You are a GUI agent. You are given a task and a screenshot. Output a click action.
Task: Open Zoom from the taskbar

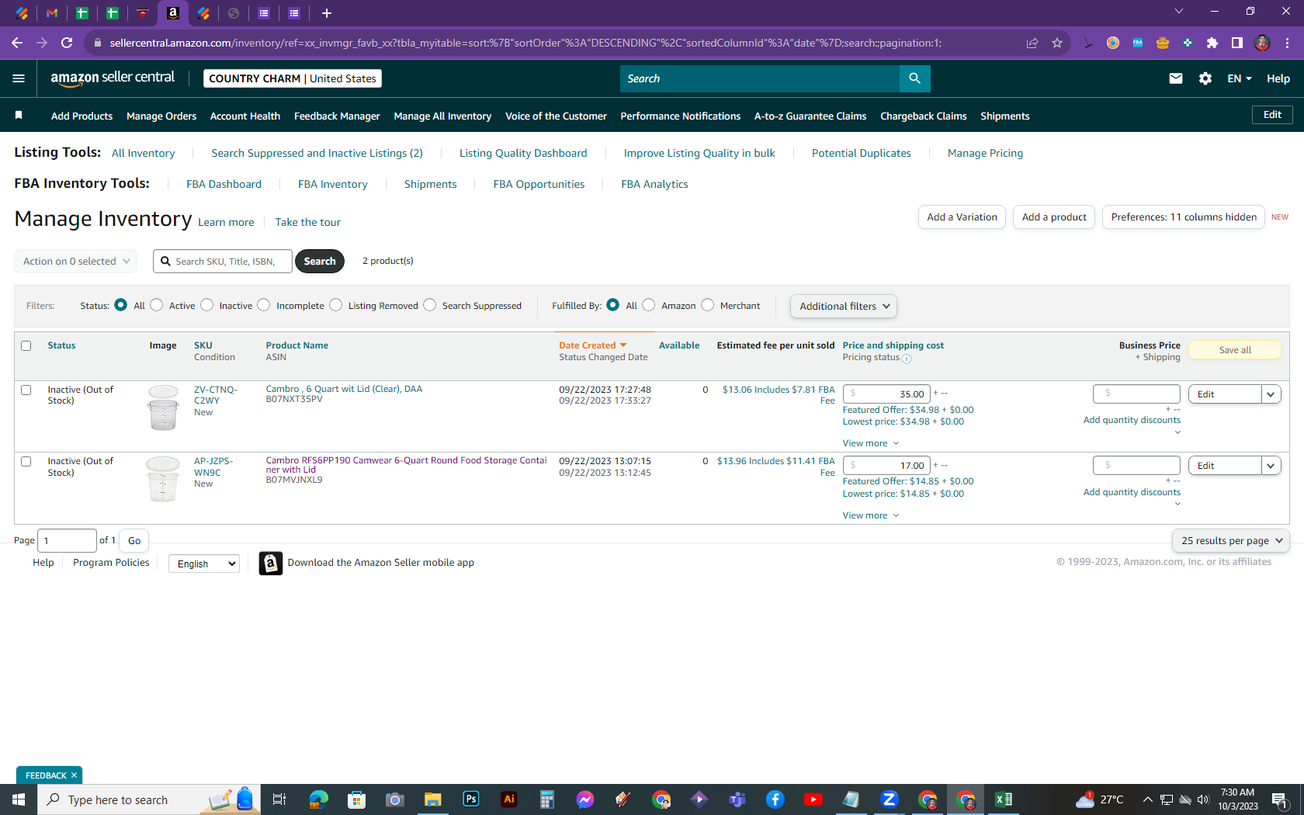click(890, 799)
